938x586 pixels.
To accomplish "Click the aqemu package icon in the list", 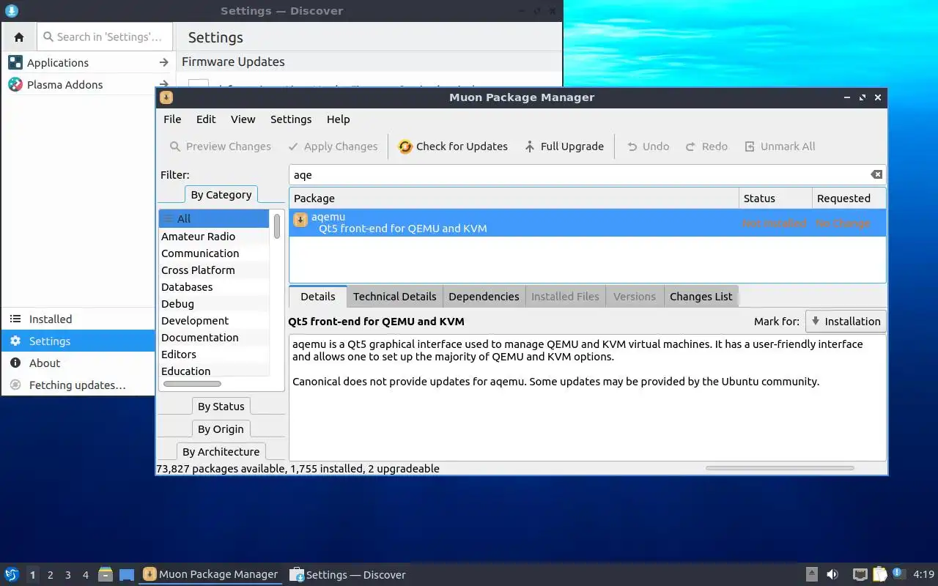I will [300, 220].
